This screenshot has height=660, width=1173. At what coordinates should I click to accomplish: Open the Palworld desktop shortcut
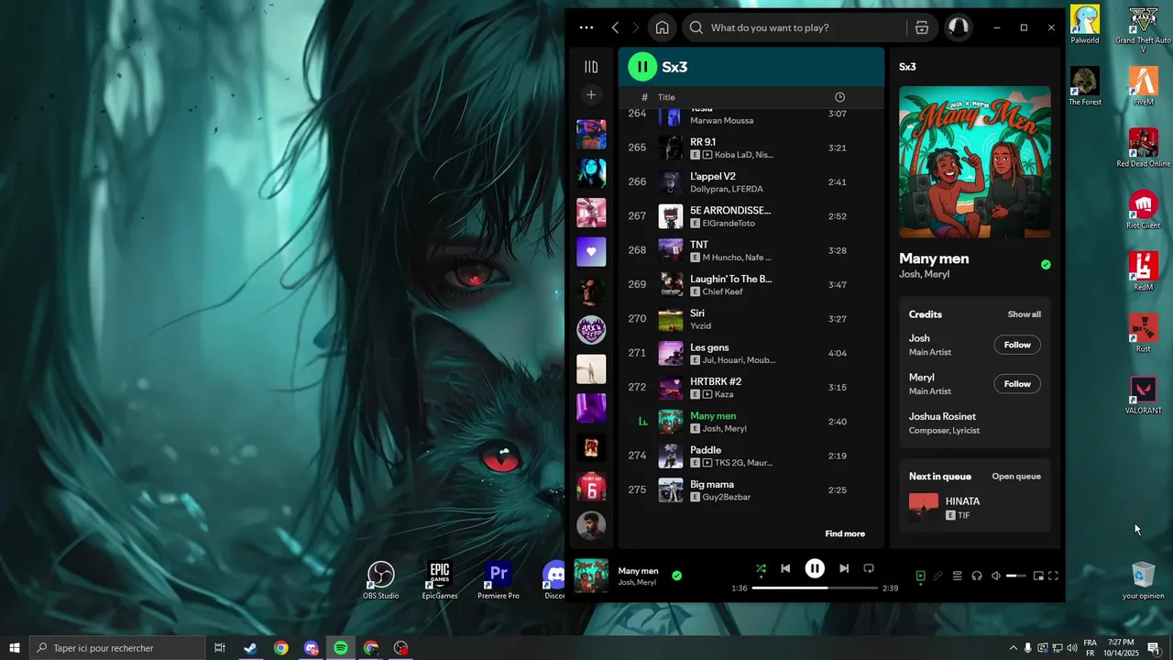1085,26
